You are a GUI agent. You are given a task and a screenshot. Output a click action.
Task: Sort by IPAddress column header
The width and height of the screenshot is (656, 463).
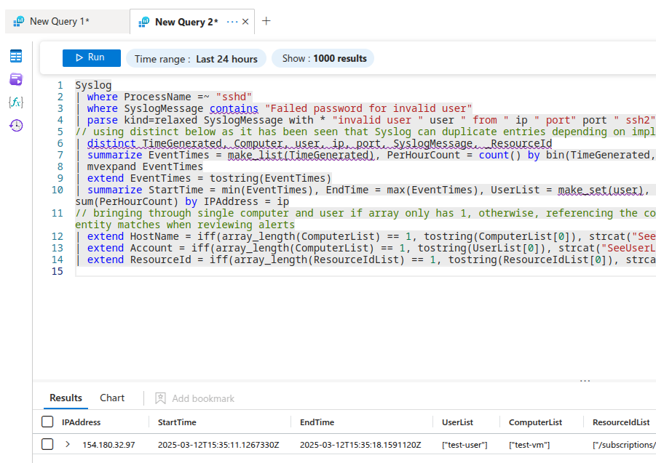pyautogui.click(x=81, y=422)
